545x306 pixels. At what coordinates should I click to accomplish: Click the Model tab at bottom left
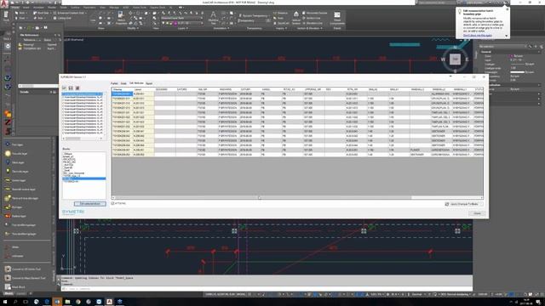click(8, 294)
